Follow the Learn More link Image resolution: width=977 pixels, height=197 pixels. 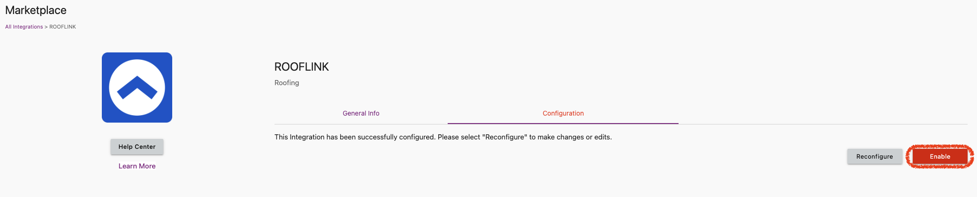(x=137, y=166)
